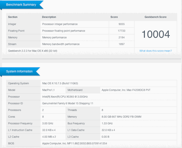Screen dimensions: 182x148
Task: Open the 'What does this score mean?' link
Action: [155, 51]
